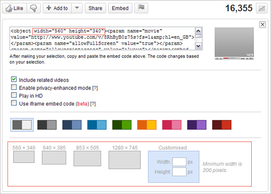Viewport: 271px width, 194px height.
Task: Select the navy blue colour theme
Action: (72, 125)
